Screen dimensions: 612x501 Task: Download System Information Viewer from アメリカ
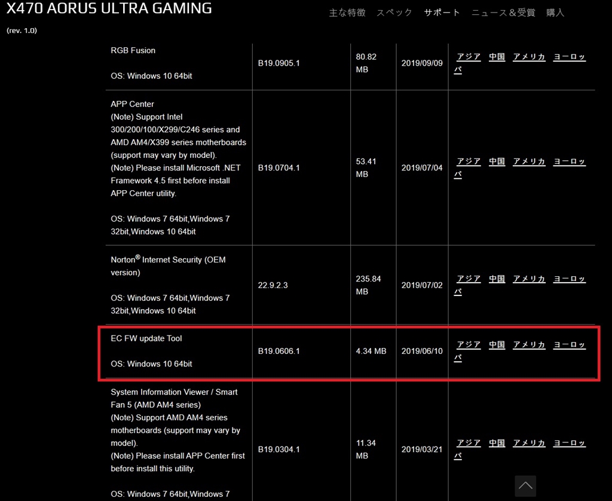point(529,443)
